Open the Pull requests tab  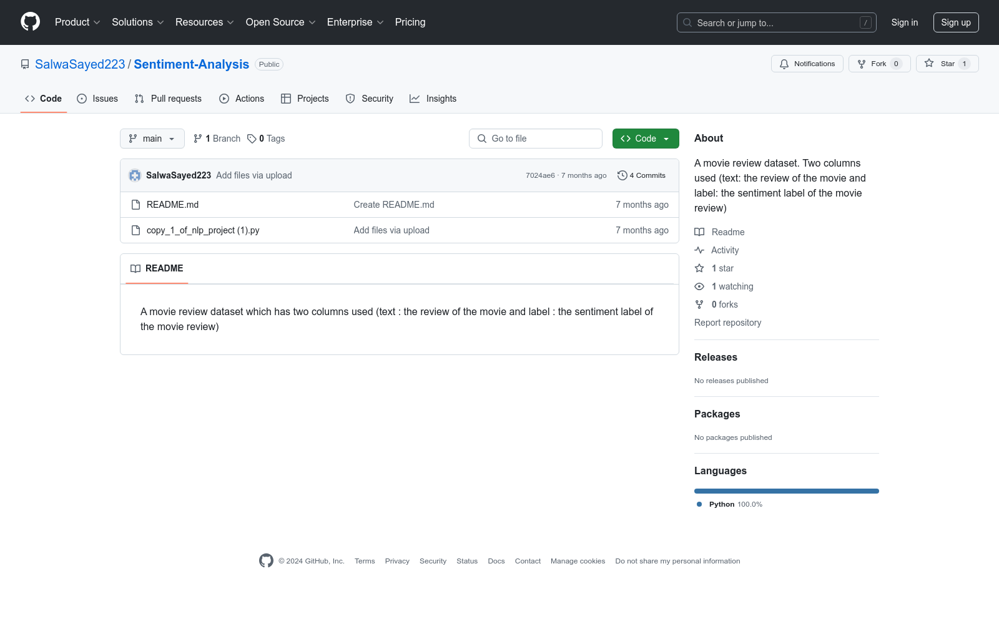[168, 99]
